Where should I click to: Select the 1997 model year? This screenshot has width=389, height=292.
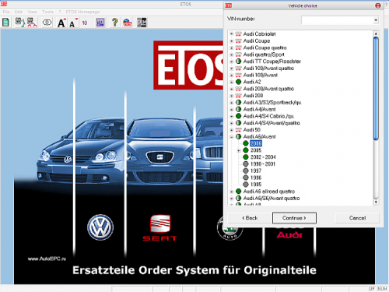(256, 171)
